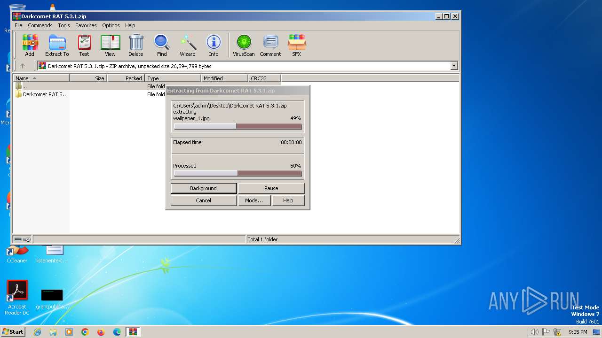602x338 pixels.
Task: Open the Tools menu
Action: (x=64, y=25)
